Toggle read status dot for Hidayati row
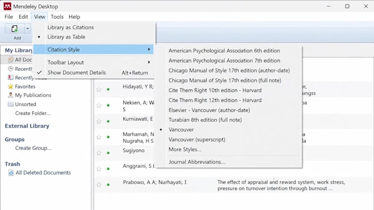 tap(108, 89)
